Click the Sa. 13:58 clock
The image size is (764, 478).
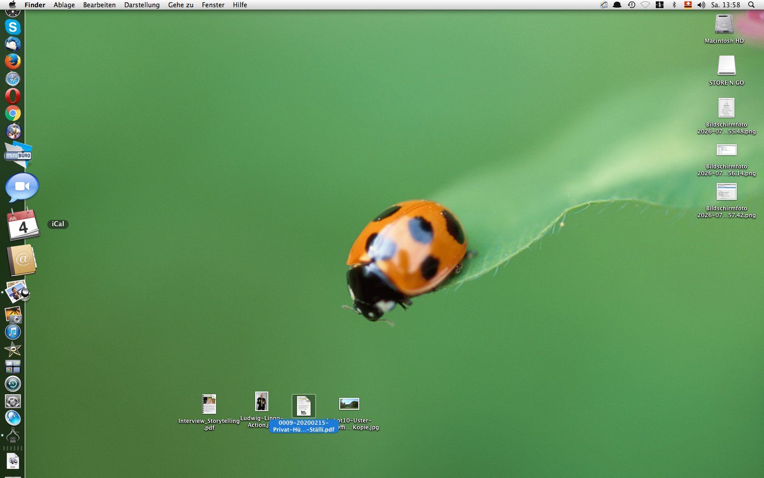click(725, 5)
